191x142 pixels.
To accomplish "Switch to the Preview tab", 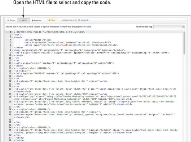I will pos(36,20).
